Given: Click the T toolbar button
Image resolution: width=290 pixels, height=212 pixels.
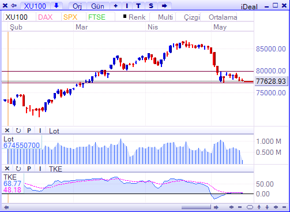Looking at the screenshot, I should pyautogui.click(x=138, y=6).
